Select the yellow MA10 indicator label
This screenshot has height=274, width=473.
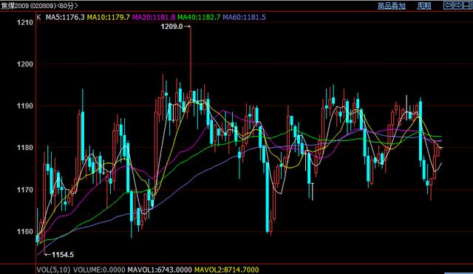[109, 17]
